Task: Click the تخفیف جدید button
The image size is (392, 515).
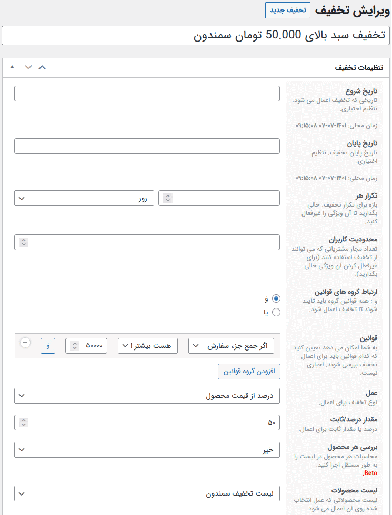Action: 288,10
